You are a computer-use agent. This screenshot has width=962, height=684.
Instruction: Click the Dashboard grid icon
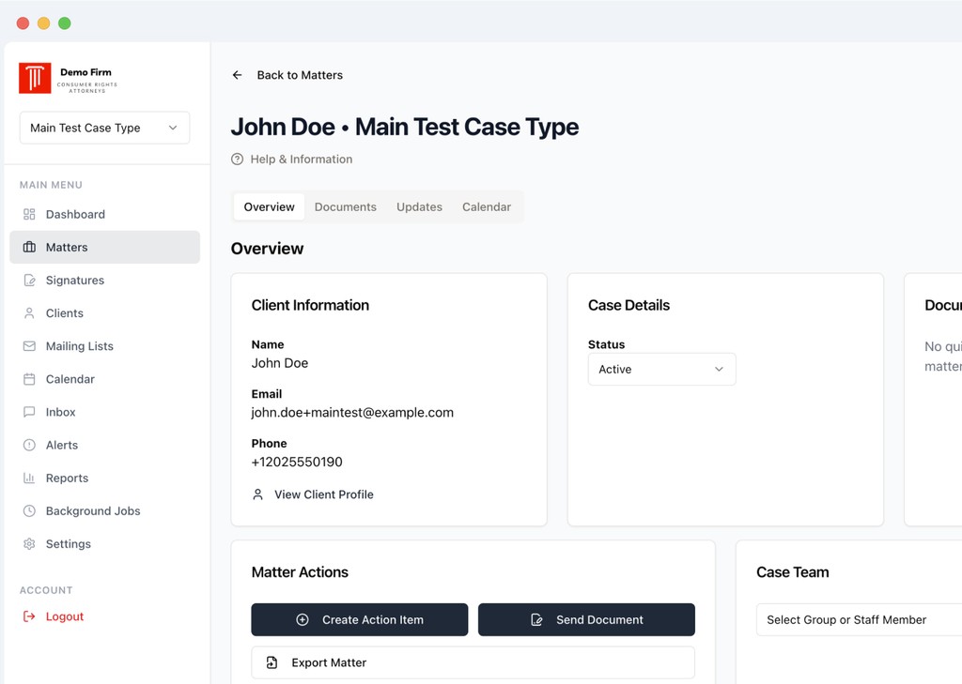(x=29, y=214)
